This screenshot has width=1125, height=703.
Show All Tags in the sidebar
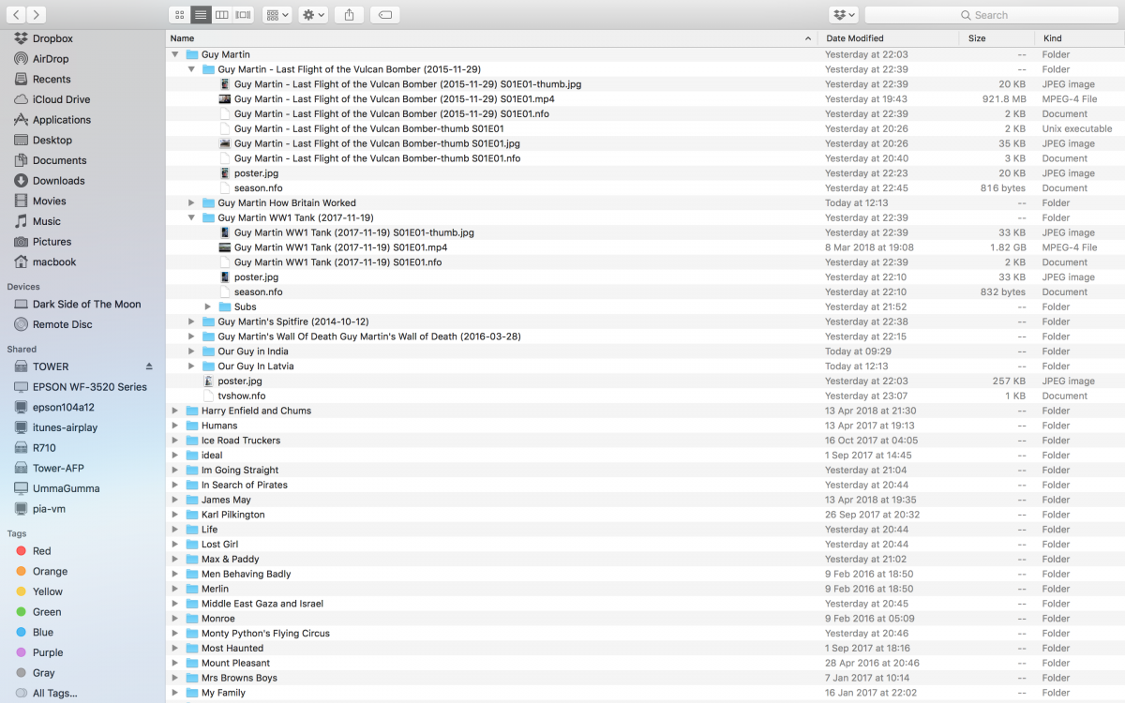coord(54,694)
